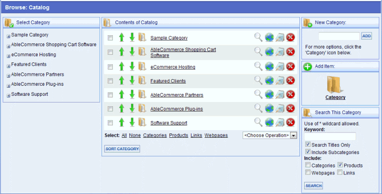Viewport: 382px width, 194px height.
Task: Uncheck Search Titles Only
Action: (x=308, y=144)
